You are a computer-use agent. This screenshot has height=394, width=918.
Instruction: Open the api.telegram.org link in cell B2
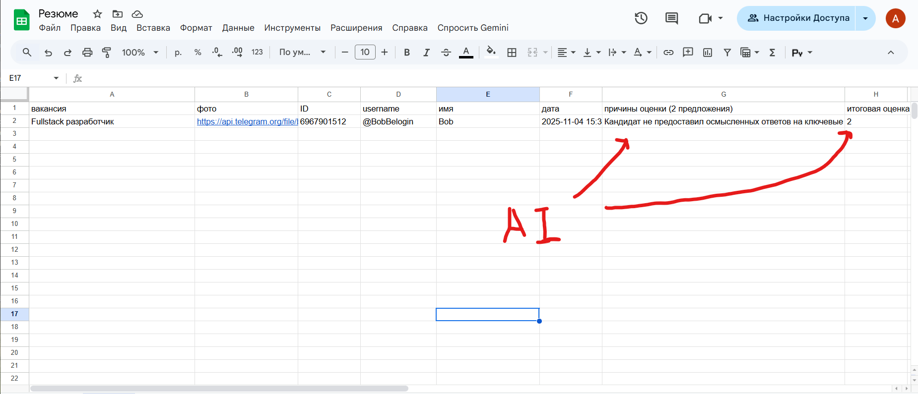click(x=247, y=122)
